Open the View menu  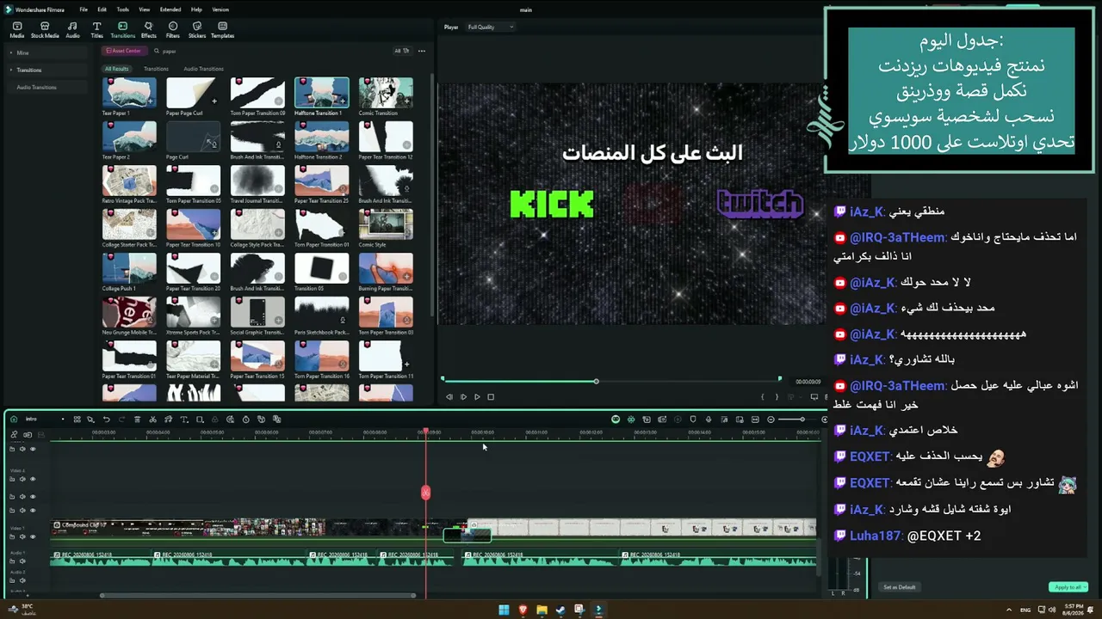(x=144, y=9)
